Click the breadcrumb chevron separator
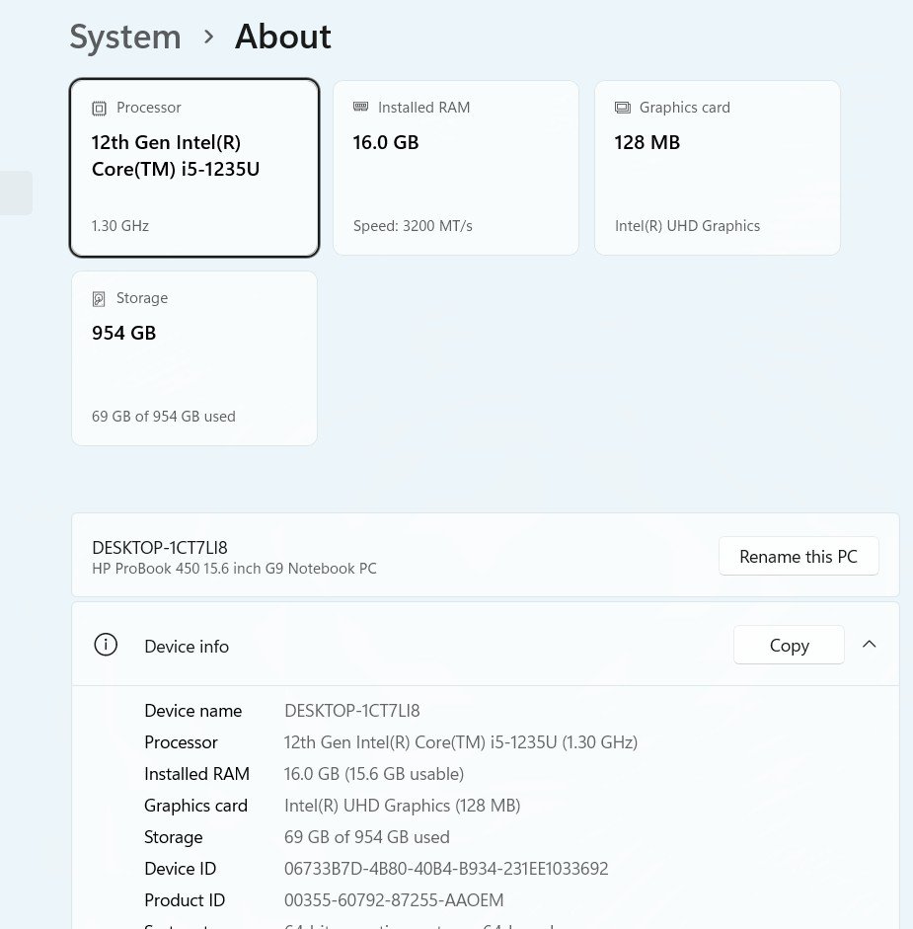This screenshot has height=929, width=913. [208, 38]
